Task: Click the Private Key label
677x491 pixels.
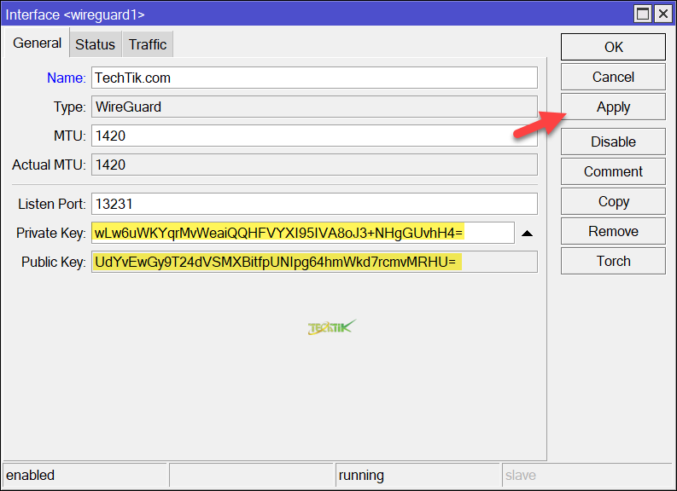Action: [51, 233]
